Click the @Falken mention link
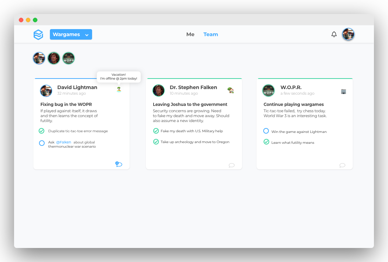Image resolution: width=388 pixels, height=262 pixels. (64, 142)
